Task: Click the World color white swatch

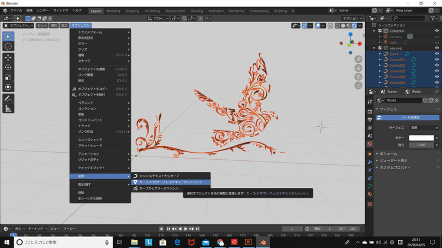Action: tap(421, 138)
